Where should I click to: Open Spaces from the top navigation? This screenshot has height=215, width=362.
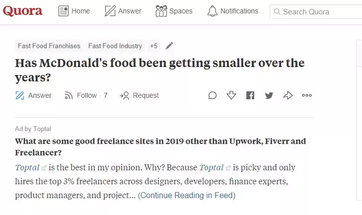tap(174, 11)
